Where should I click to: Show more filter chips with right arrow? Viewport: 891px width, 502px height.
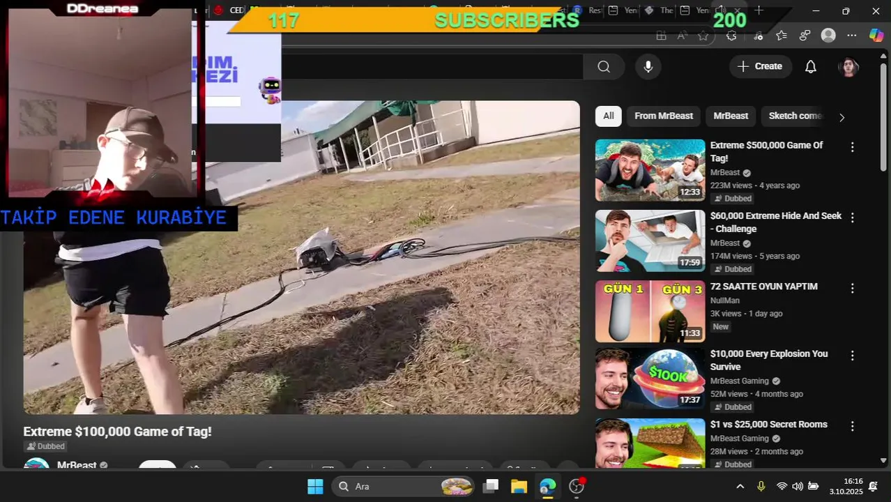841,117
